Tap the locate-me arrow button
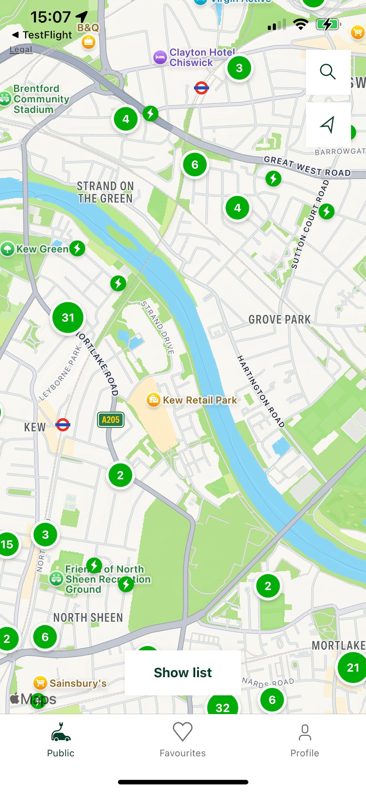The width and height of the screenshot is (366, 792). [328, 125]
